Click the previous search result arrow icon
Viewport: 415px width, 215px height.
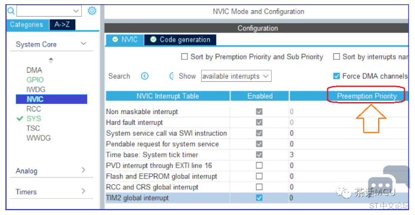coord(145,76)
